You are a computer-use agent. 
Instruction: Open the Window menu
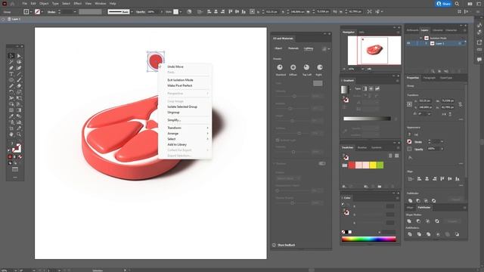click(x=101, y=4)
